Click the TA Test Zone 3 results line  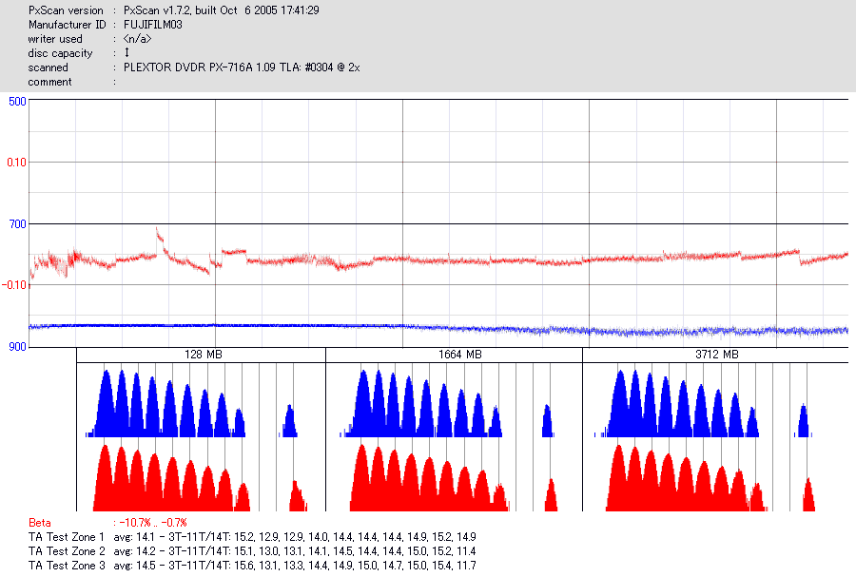coord(252,566)
